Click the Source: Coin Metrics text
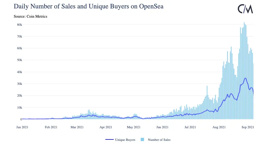This screenshot has width=276, height=147. coord(31,17)
